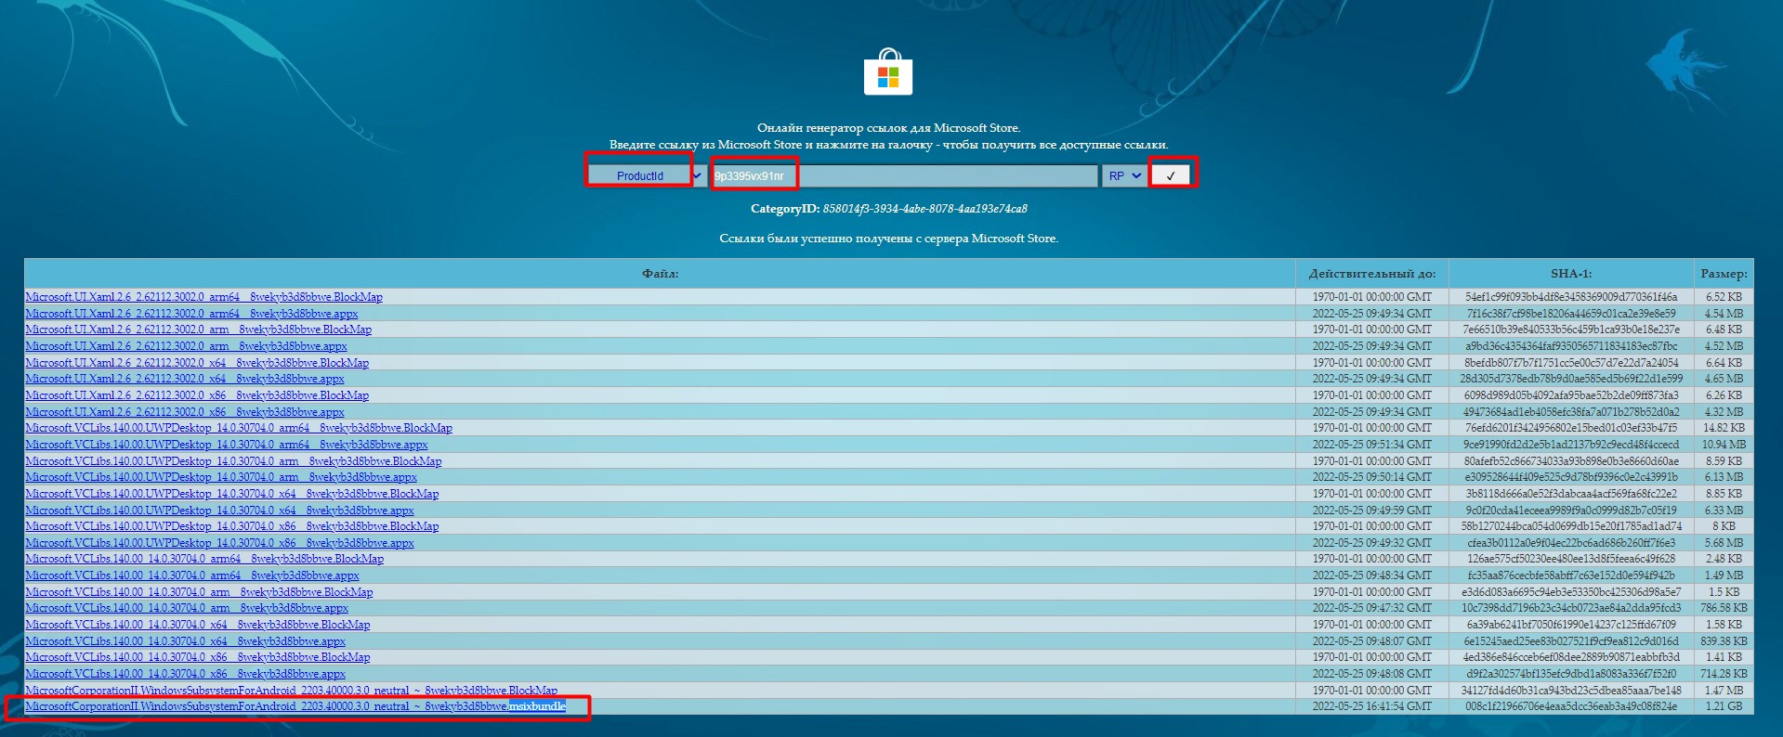Screen dimensions: 1783x737
Task: Download Microsoft.UI.Xaml.2.6 arm64 appx file
Action: point(191,314)
